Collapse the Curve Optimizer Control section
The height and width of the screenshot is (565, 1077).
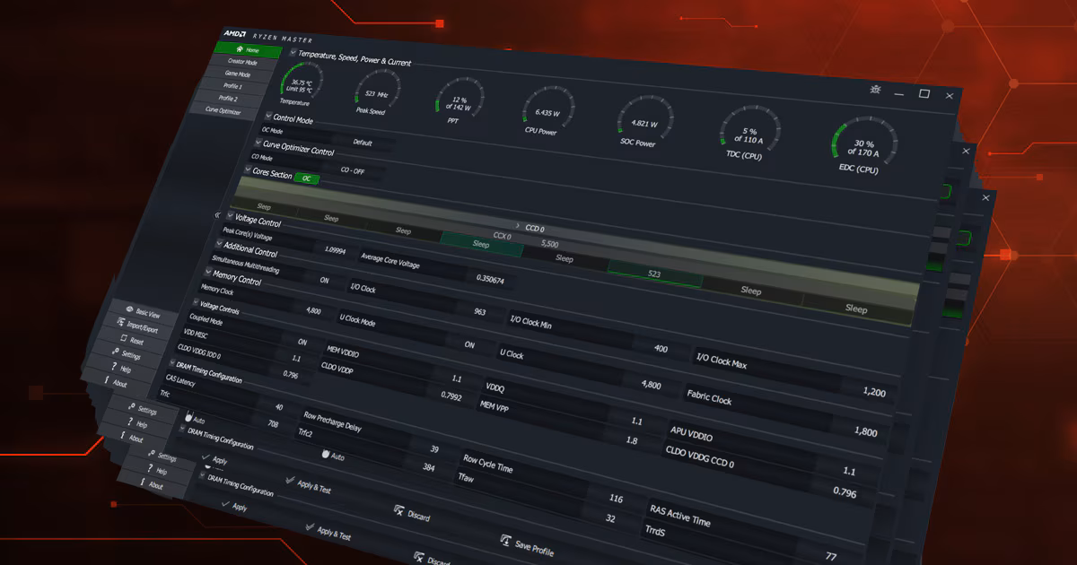(257, 143)
